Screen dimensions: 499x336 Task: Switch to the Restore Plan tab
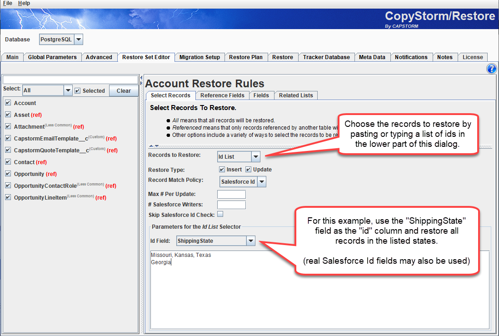point(246,57)
